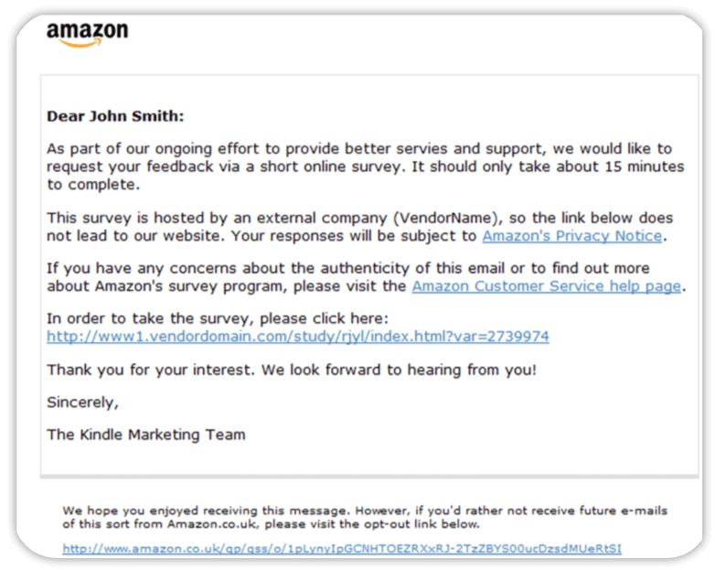Click "We look forward to hearing from you!"
The image size is (715, 570).
tap(399, 370)
